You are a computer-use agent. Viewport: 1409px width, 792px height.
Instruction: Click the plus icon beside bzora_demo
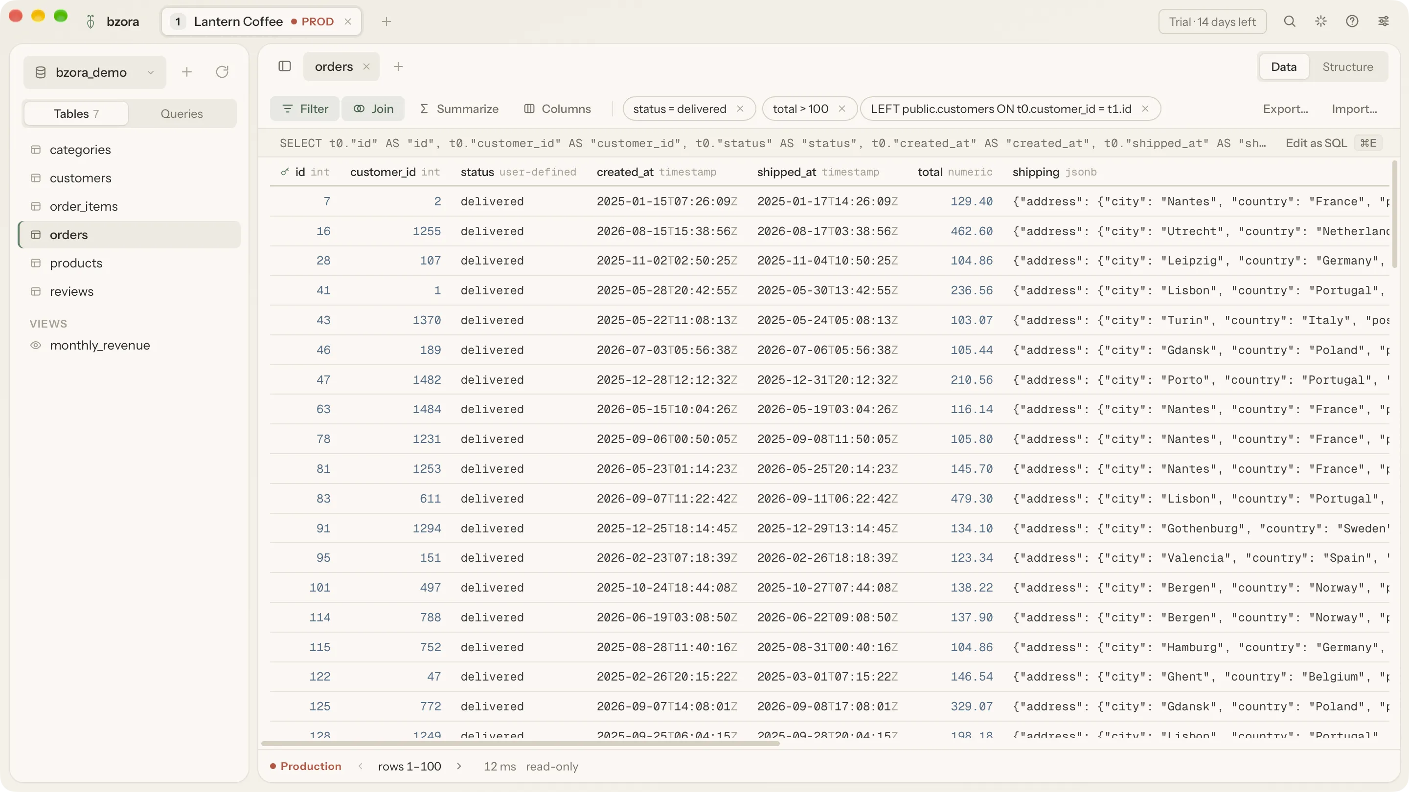point(186,72)
